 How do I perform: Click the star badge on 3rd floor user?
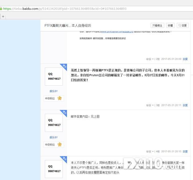click(59, 98)
